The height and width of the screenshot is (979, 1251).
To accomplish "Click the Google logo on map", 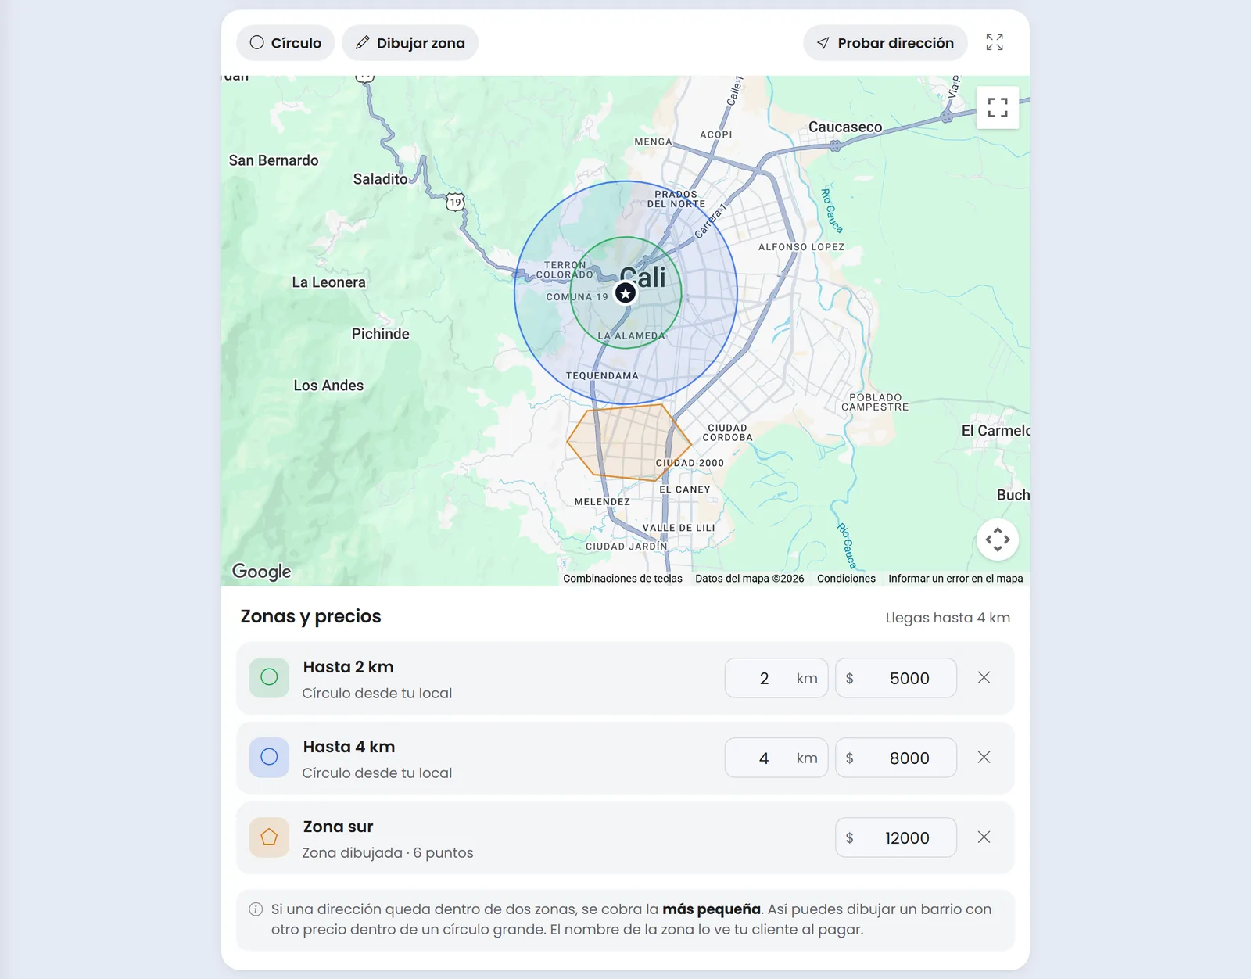I will point(262,572).
